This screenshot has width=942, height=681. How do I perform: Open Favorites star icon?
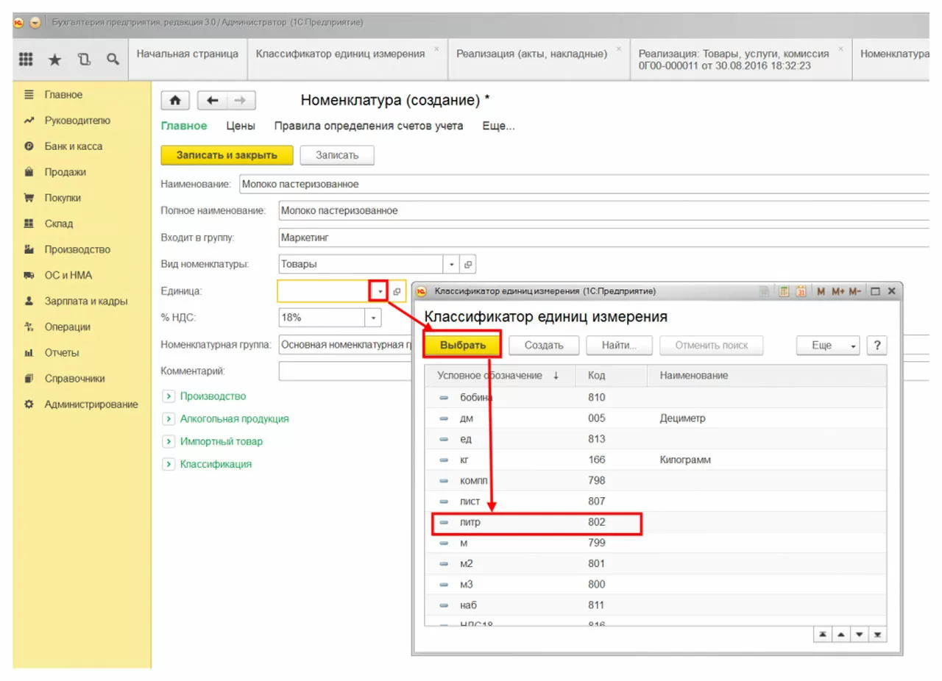[x=54, y=61]
